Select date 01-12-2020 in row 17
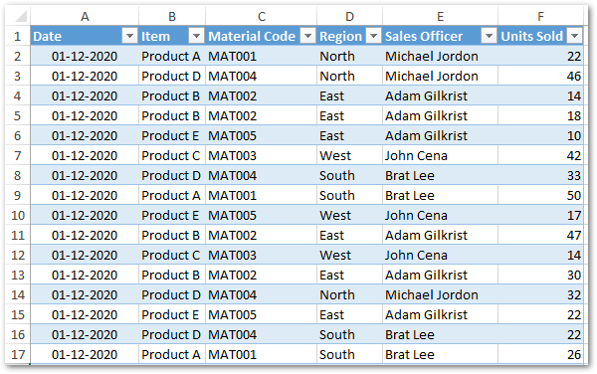The width and height of the screenshot is (597, 374). tap(85, 354)
